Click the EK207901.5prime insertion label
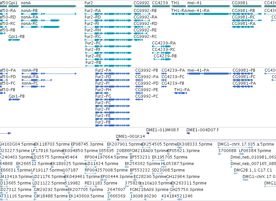The height and width of the screenshot is (201, 276). [125, 144]
